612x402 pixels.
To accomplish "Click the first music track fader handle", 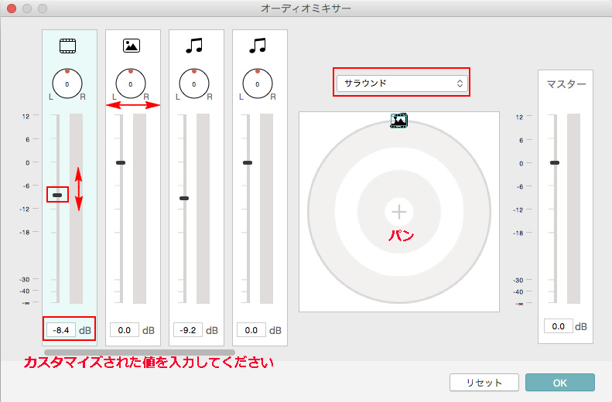I will pyautogui.click(x=184, y=198).
